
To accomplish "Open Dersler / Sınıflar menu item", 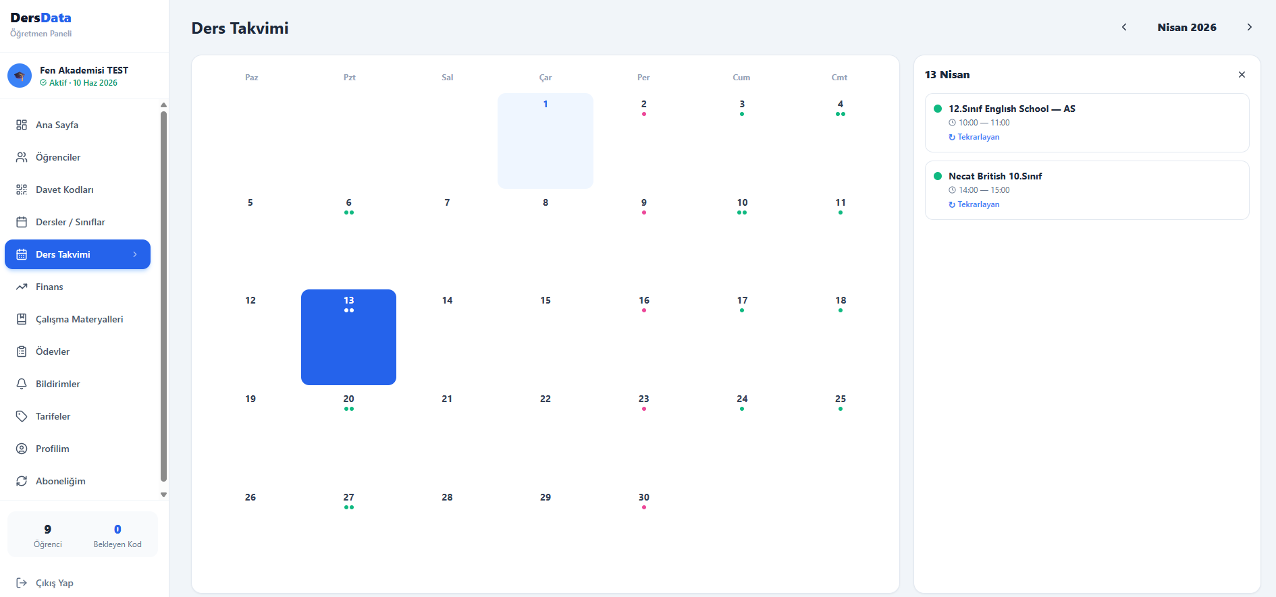I will click(70, 222).
